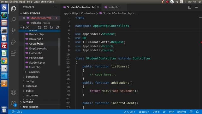The width and height of the screenshot is (202, 114).
Task: Close the StudentController.php tab
Action: coord(98,7)
